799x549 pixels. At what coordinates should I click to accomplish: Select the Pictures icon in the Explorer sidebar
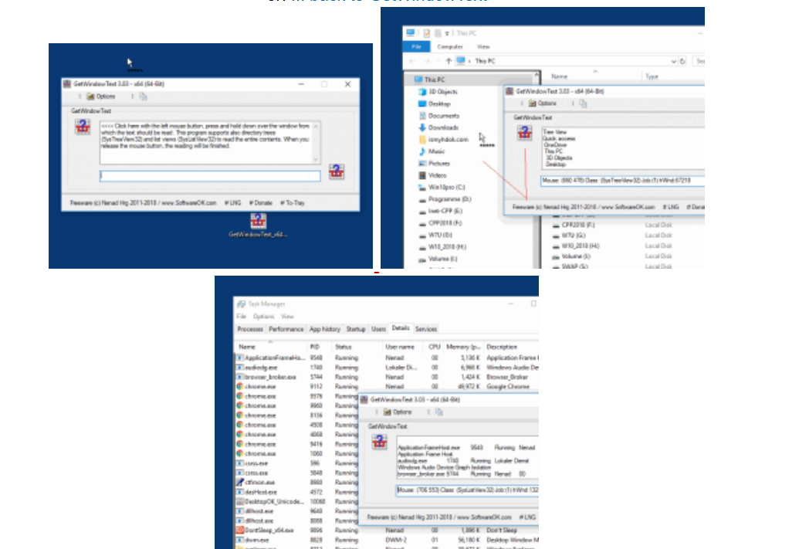[x=422, y=164]
